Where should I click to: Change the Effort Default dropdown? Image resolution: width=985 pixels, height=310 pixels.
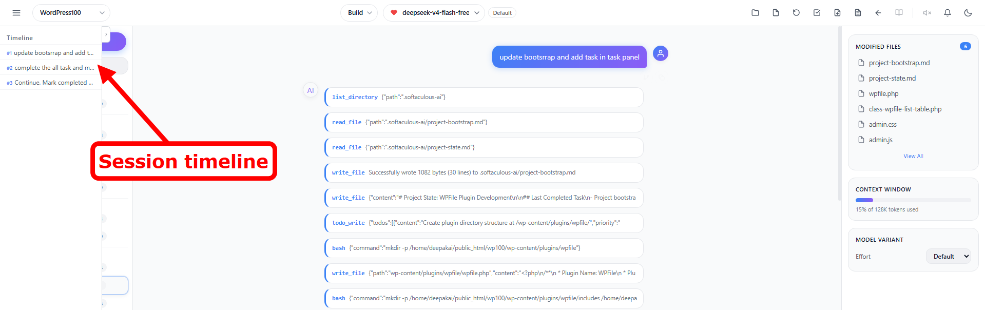pos(948,256)
